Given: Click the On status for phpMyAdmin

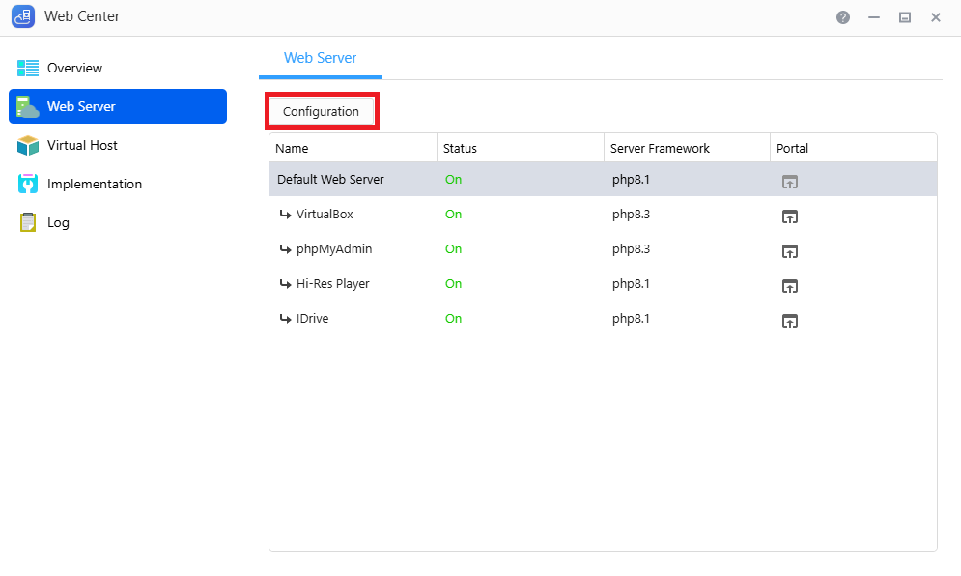Looking at the screenshot, I should coord(454,249).
